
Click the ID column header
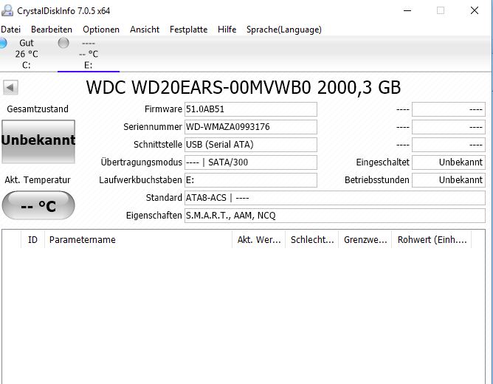tap(32, 240)
